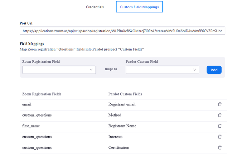The width and height of the screenshot is (247, 160).
Task: Select the Registrant email field value
Action: point(122,104)
